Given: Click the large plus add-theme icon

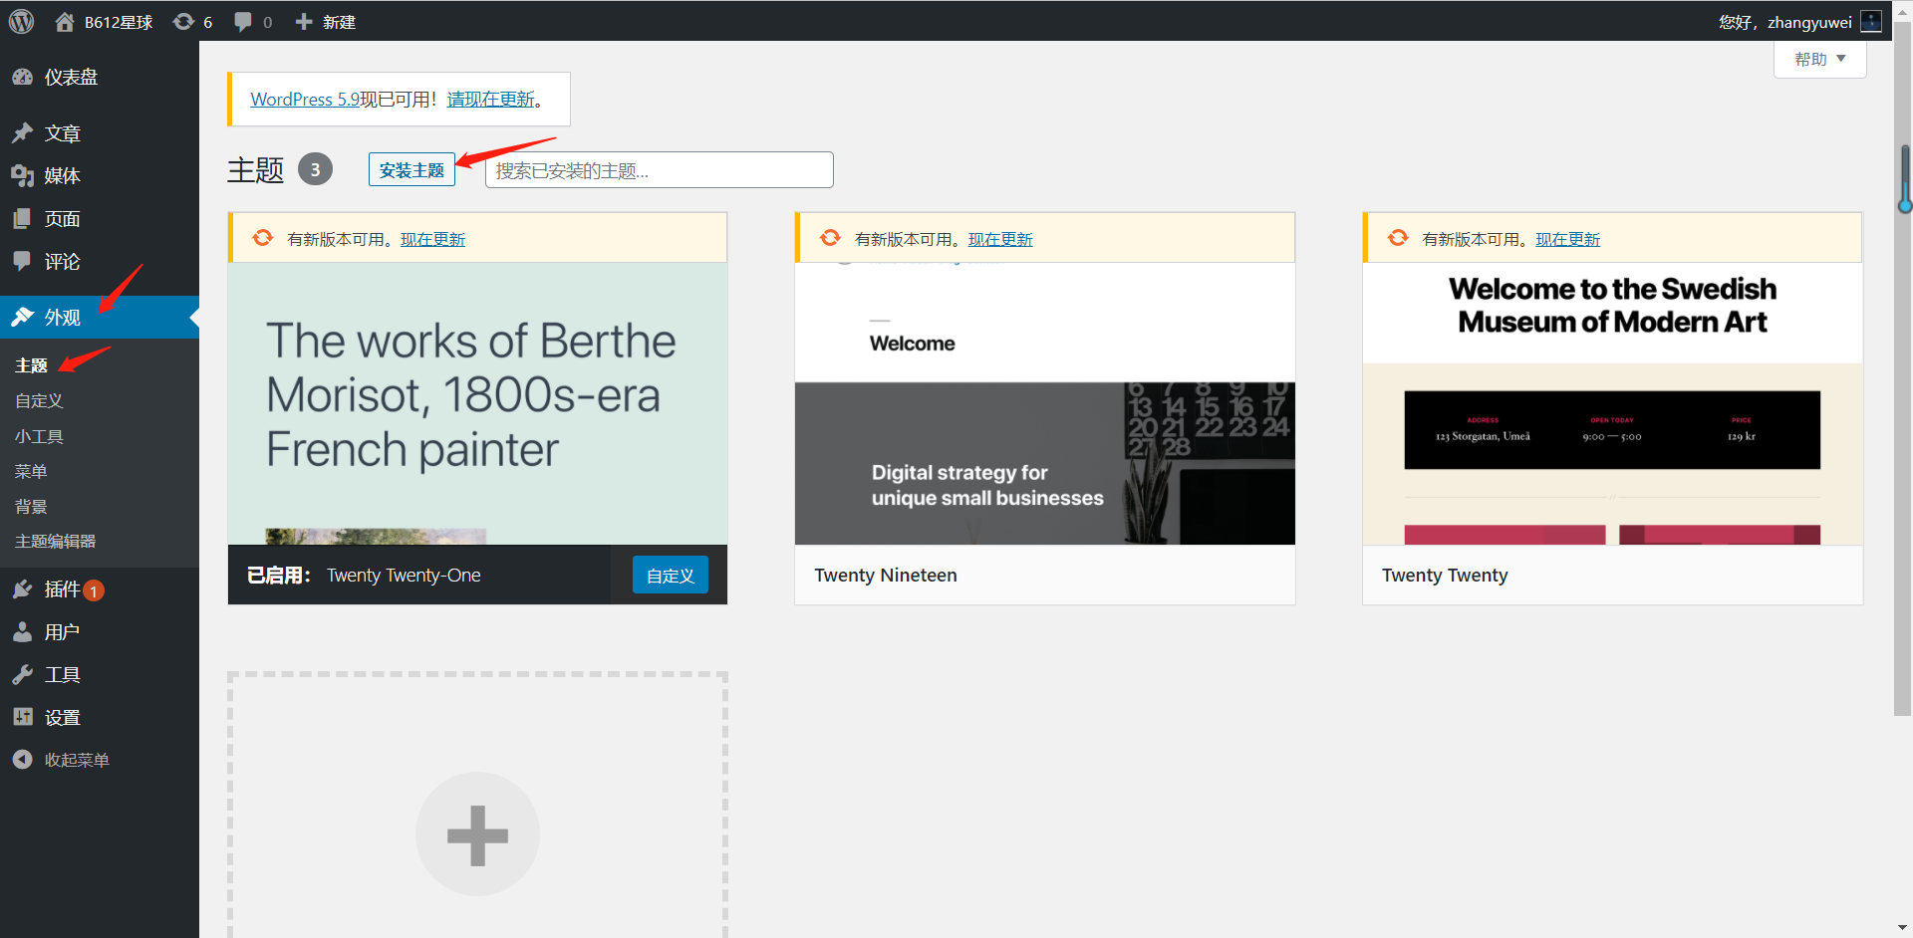Looking at the screenshot, I should click(477, 834).
